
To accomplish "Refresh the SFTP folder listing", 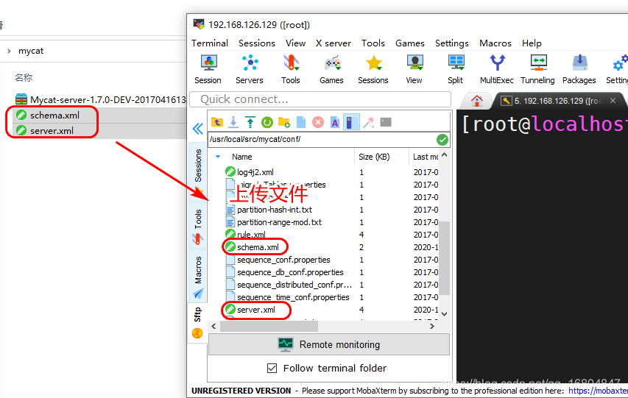I will coord(267,122).
